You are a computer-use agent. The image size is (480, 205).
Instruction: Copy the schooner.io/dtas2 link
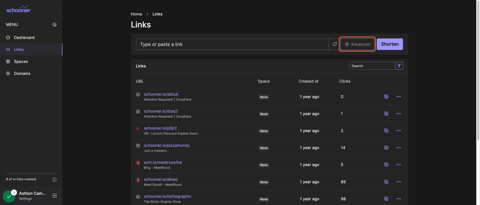pyautogui.click(x=386, y=114)
